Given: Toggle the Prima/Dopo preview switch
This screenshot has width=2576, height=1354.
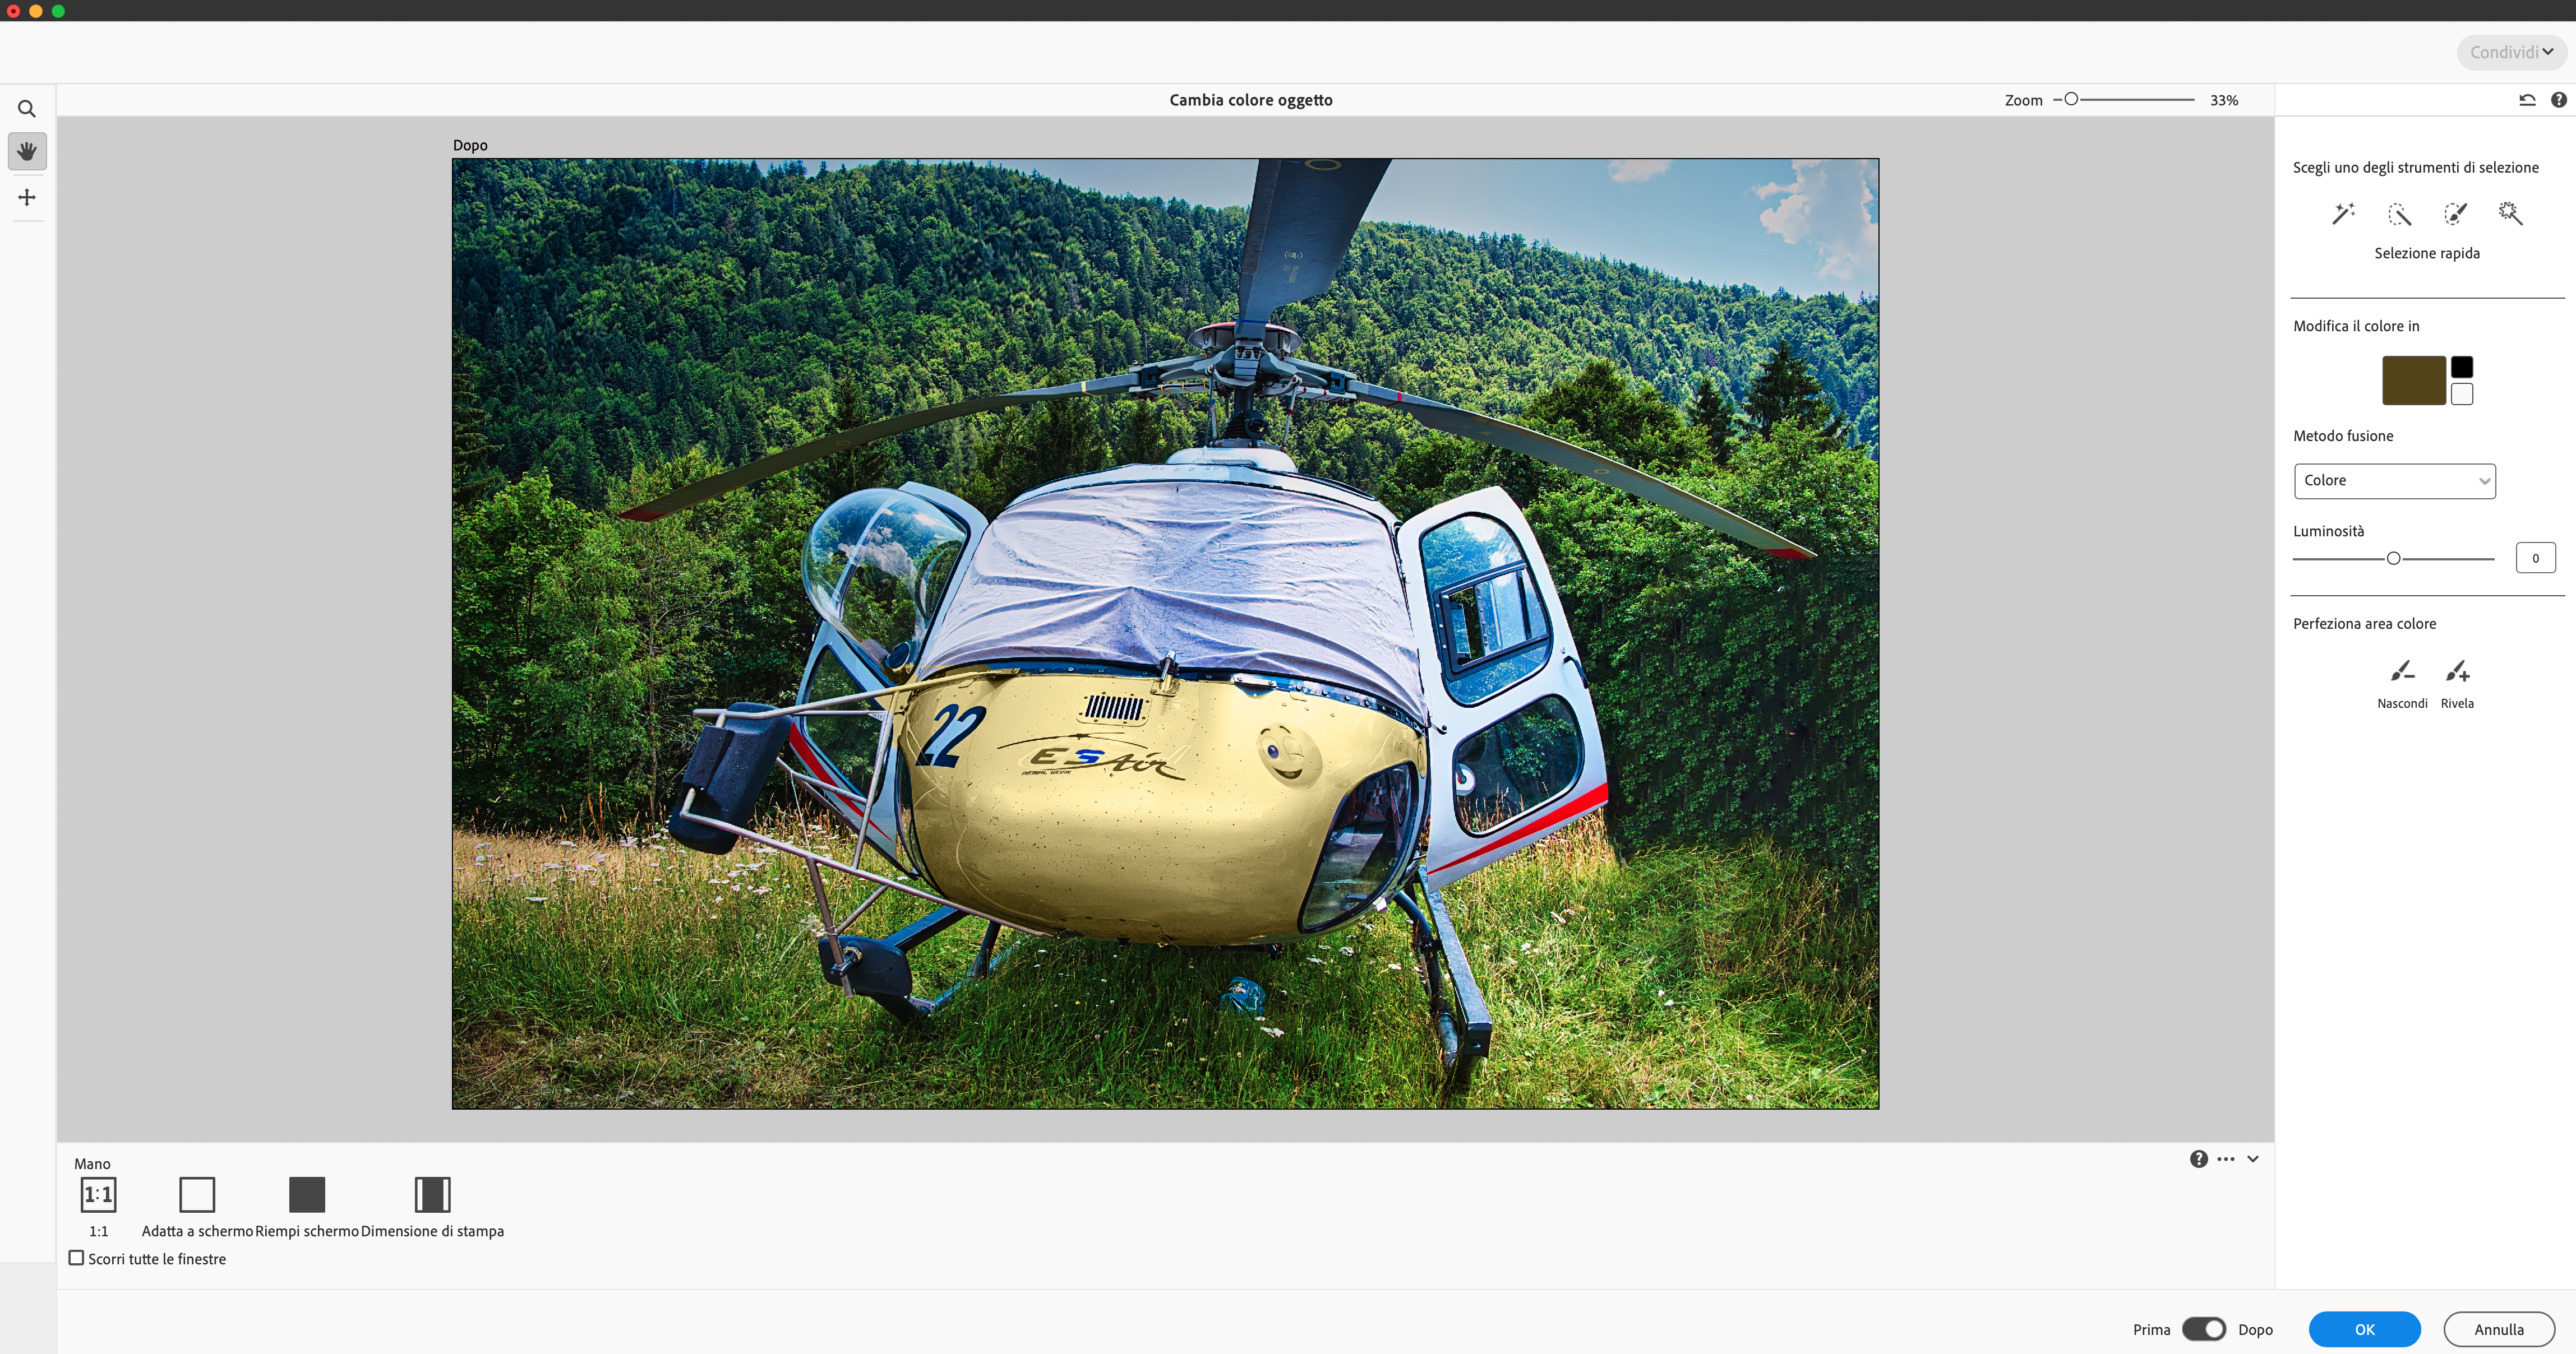Looking at the screenshot, I should pyautogui.click(x=2203, y=1329).
